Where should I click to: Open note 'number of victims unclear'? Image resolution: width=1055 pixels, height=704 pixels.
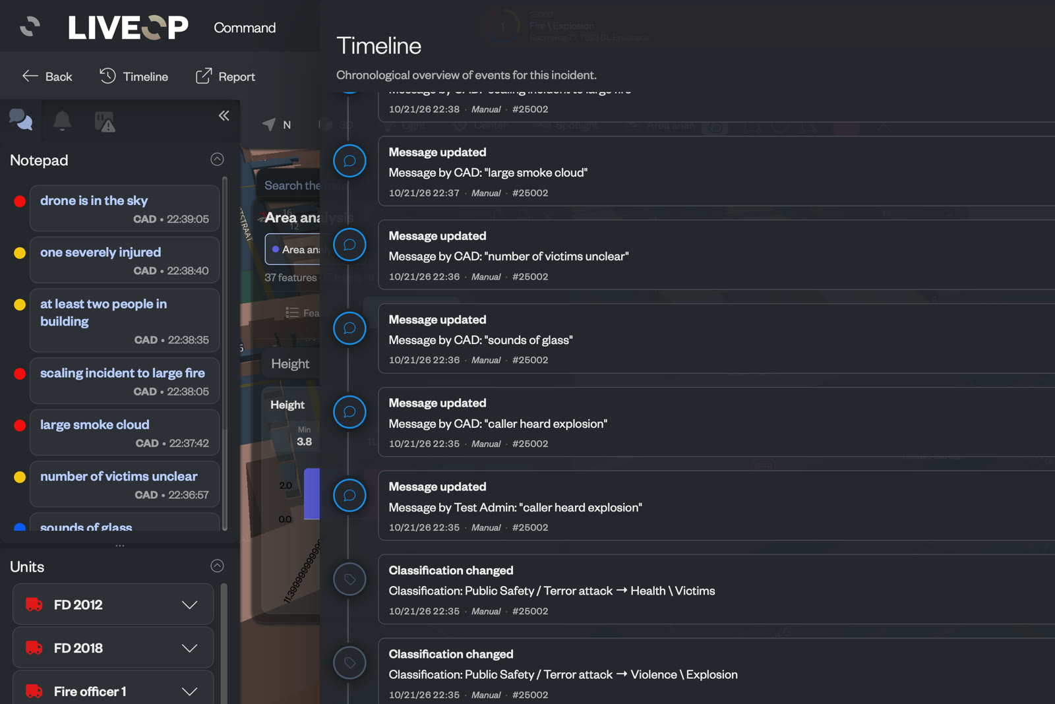[x=125, y=484]
